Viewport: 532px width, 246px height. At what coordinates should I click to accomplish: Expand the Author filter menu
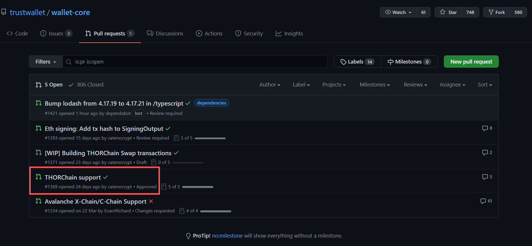click(270, 85)
